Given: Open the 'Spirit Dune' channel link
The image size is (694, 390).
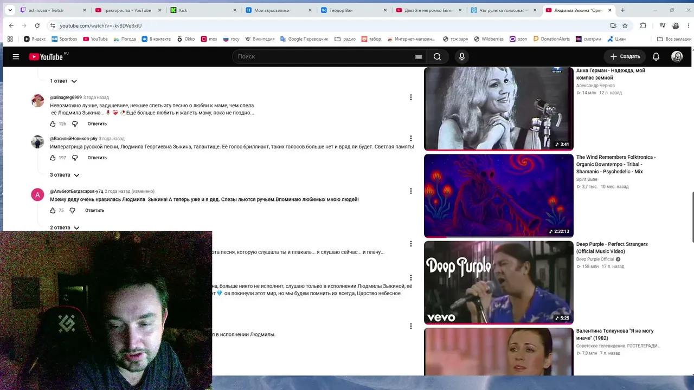Looking at the screenshot, I should click(587, 179).
